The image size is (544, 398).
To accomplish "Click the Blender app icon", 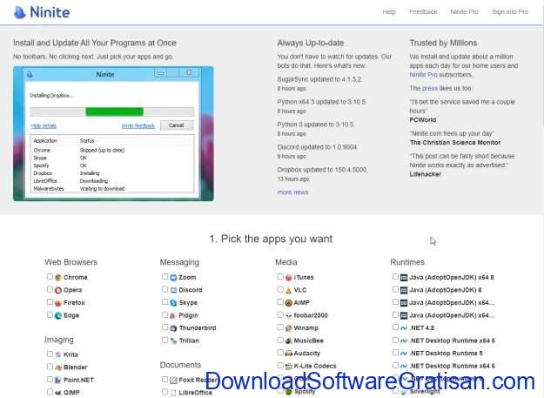I will point(58,368).
